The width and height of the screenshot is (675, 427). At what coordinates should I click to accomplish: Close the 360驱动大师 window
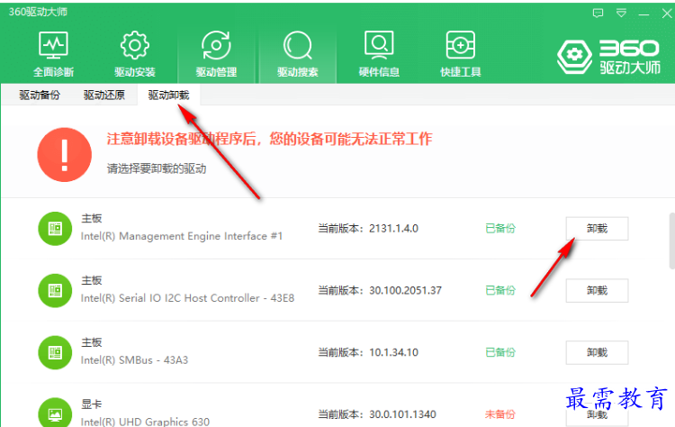[x=666, y=14]
